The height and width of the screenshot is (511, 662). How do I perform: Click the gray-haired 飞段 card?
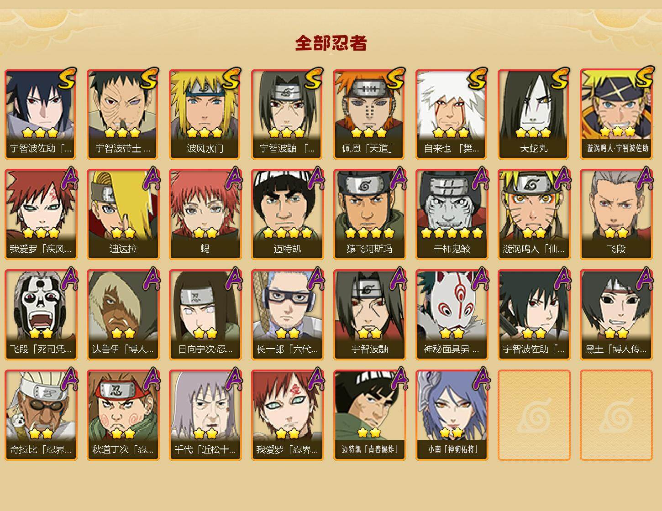(x=616, y=214)
